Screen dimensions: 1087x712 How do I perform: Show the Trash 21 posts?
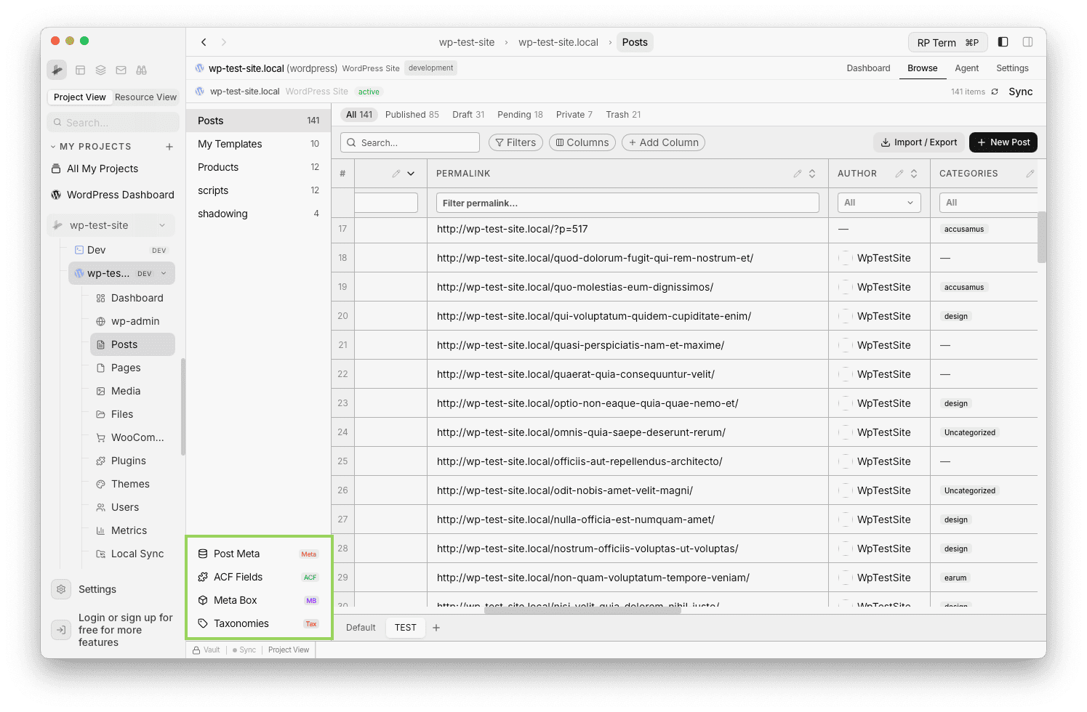[623, 115]
